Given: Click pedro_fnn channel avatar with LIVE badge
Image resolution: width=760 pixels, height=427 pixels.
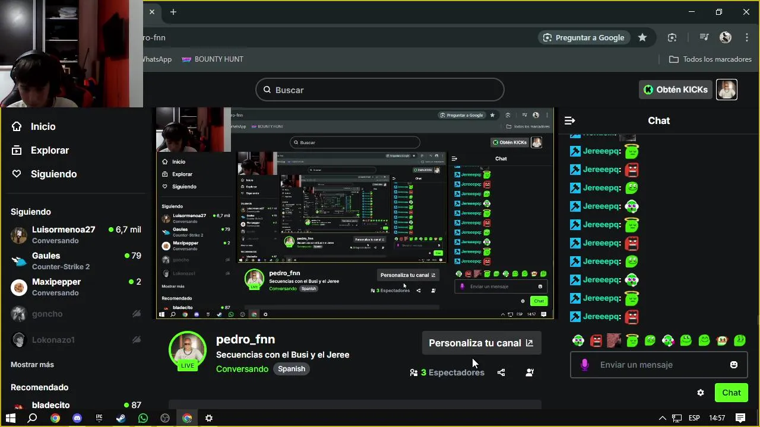Looking at the screenshot, I should [188, 351].
